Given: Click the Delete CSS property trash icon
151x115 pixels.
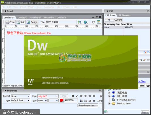Looking at the screenshot, I should pos(148,60).
